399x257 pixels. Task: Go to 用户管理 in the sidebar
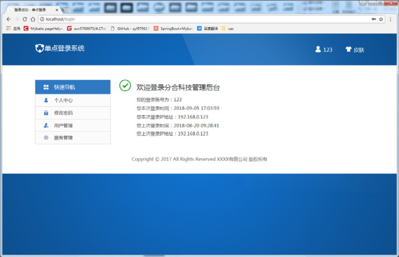coord(73,126)
